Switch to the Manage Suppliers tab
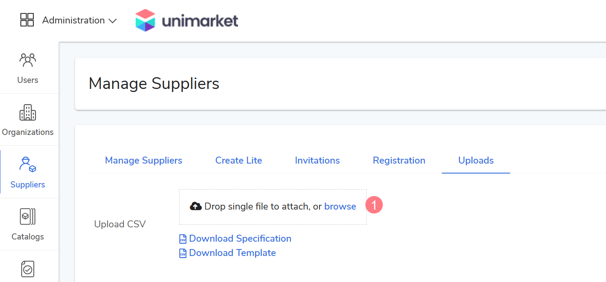Viewport: 606px width, 282px height. click(143, 161)
